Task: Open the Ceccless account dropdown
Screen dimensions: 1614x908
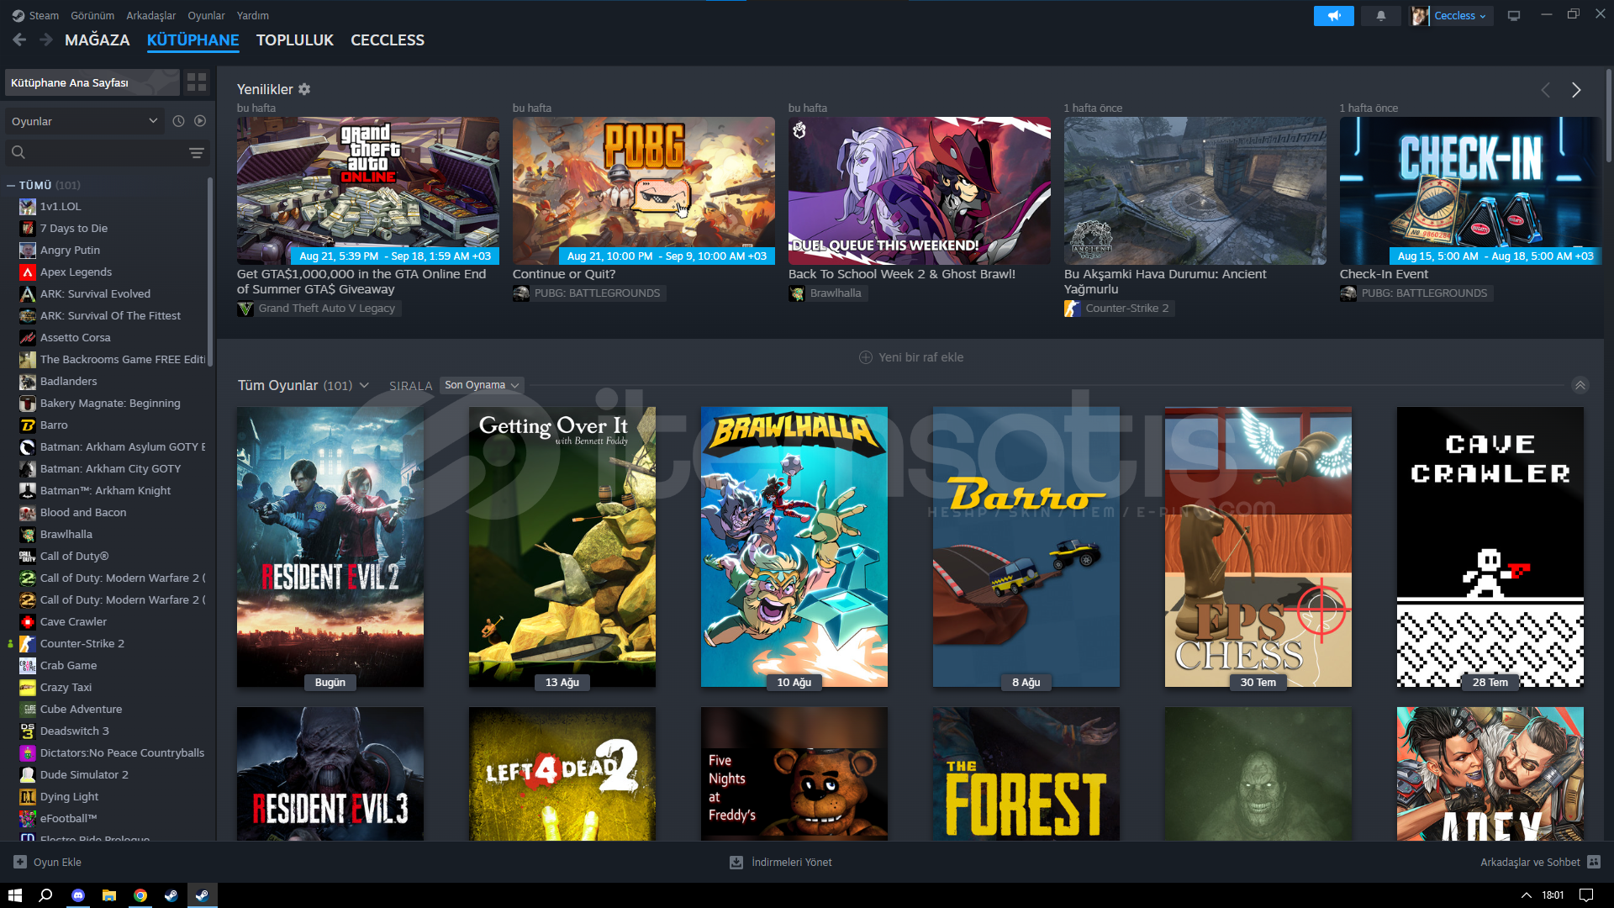Action: 1459,15
